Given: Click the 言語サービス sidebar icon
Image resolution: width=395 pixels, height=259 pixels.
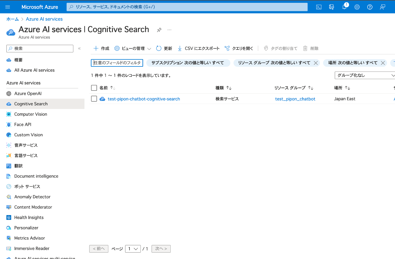Looking at the screenshot, I should click(x=9, y=155).
